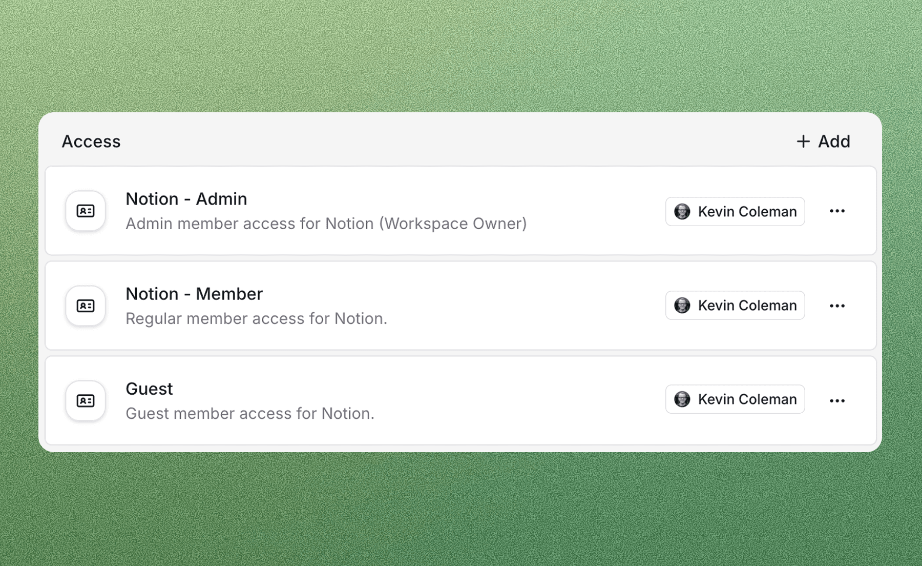Viewport: 922px width, 566px height.
Task: Click 'Admin member access for Notion (Workspace Owner)' description
Action: pos(326,224)
